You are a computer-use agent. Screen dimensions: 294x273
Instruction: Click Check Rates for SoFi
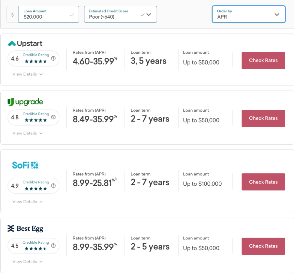263,182
